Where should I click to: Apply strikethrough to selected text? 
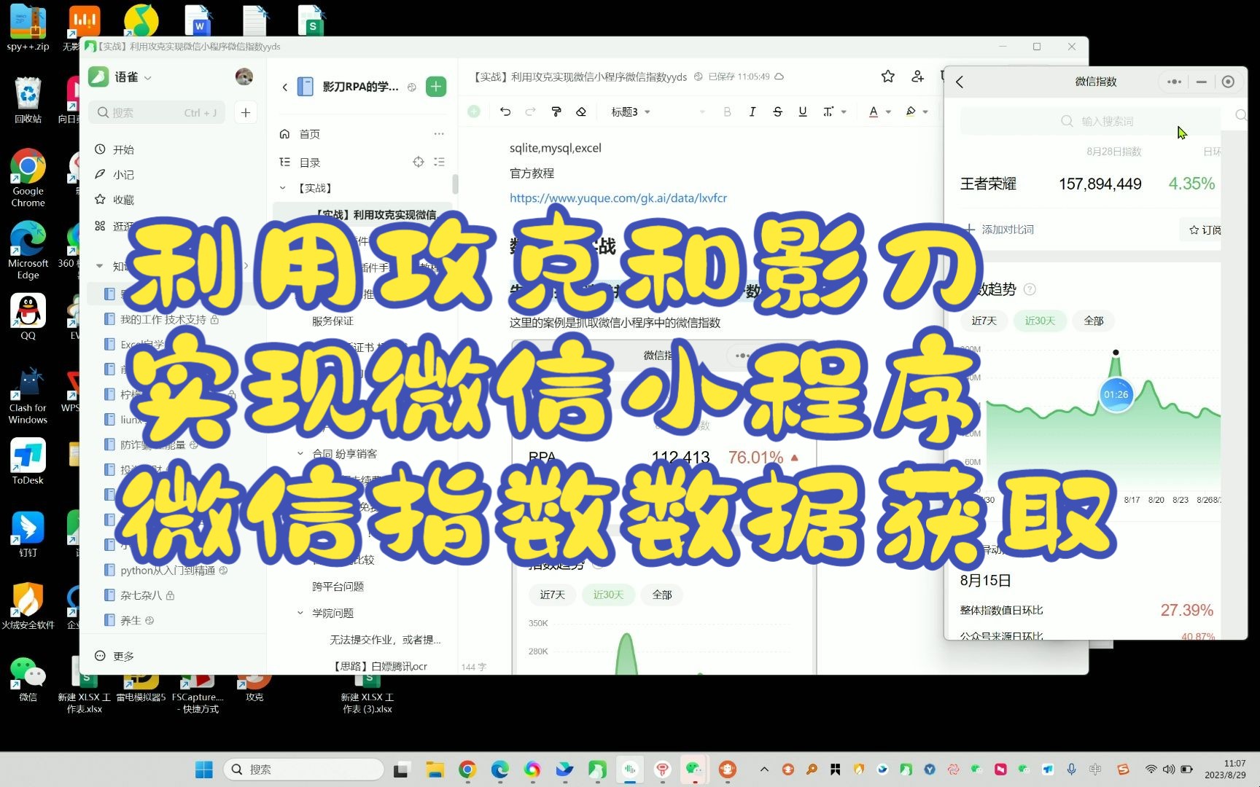tap(777, 111)
